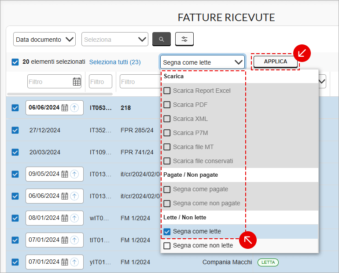Click the horizontal scrollbar under filters

click(x=60, y=94)
